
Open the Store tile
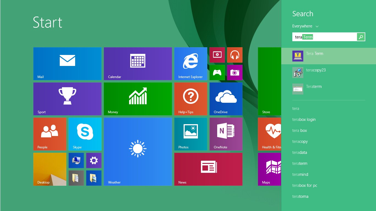[269, 81]
